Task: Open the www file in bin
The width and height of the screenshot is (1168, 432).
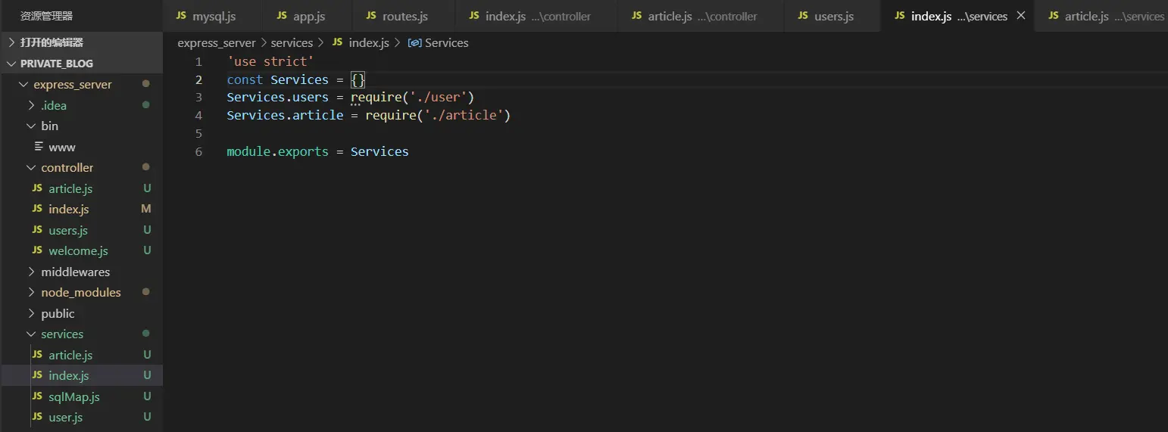Action: [x=81, y=147]
